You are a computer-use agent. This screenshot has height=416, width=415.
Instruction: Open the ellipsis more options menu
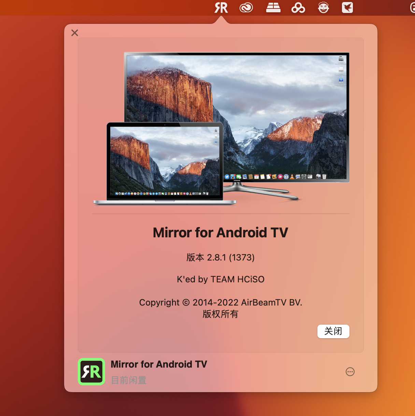point(350,372)
